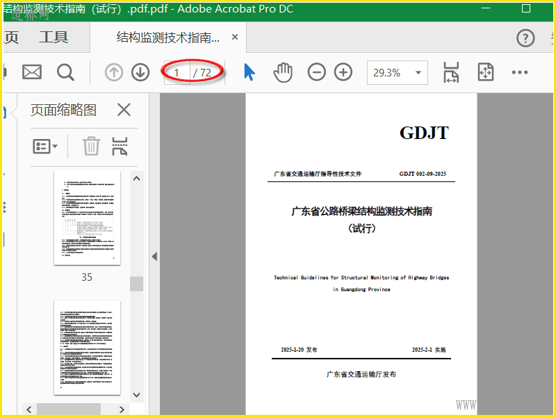
Task: Switch to the 结构监测技术指南 document tab
Action: click(167, 37)
